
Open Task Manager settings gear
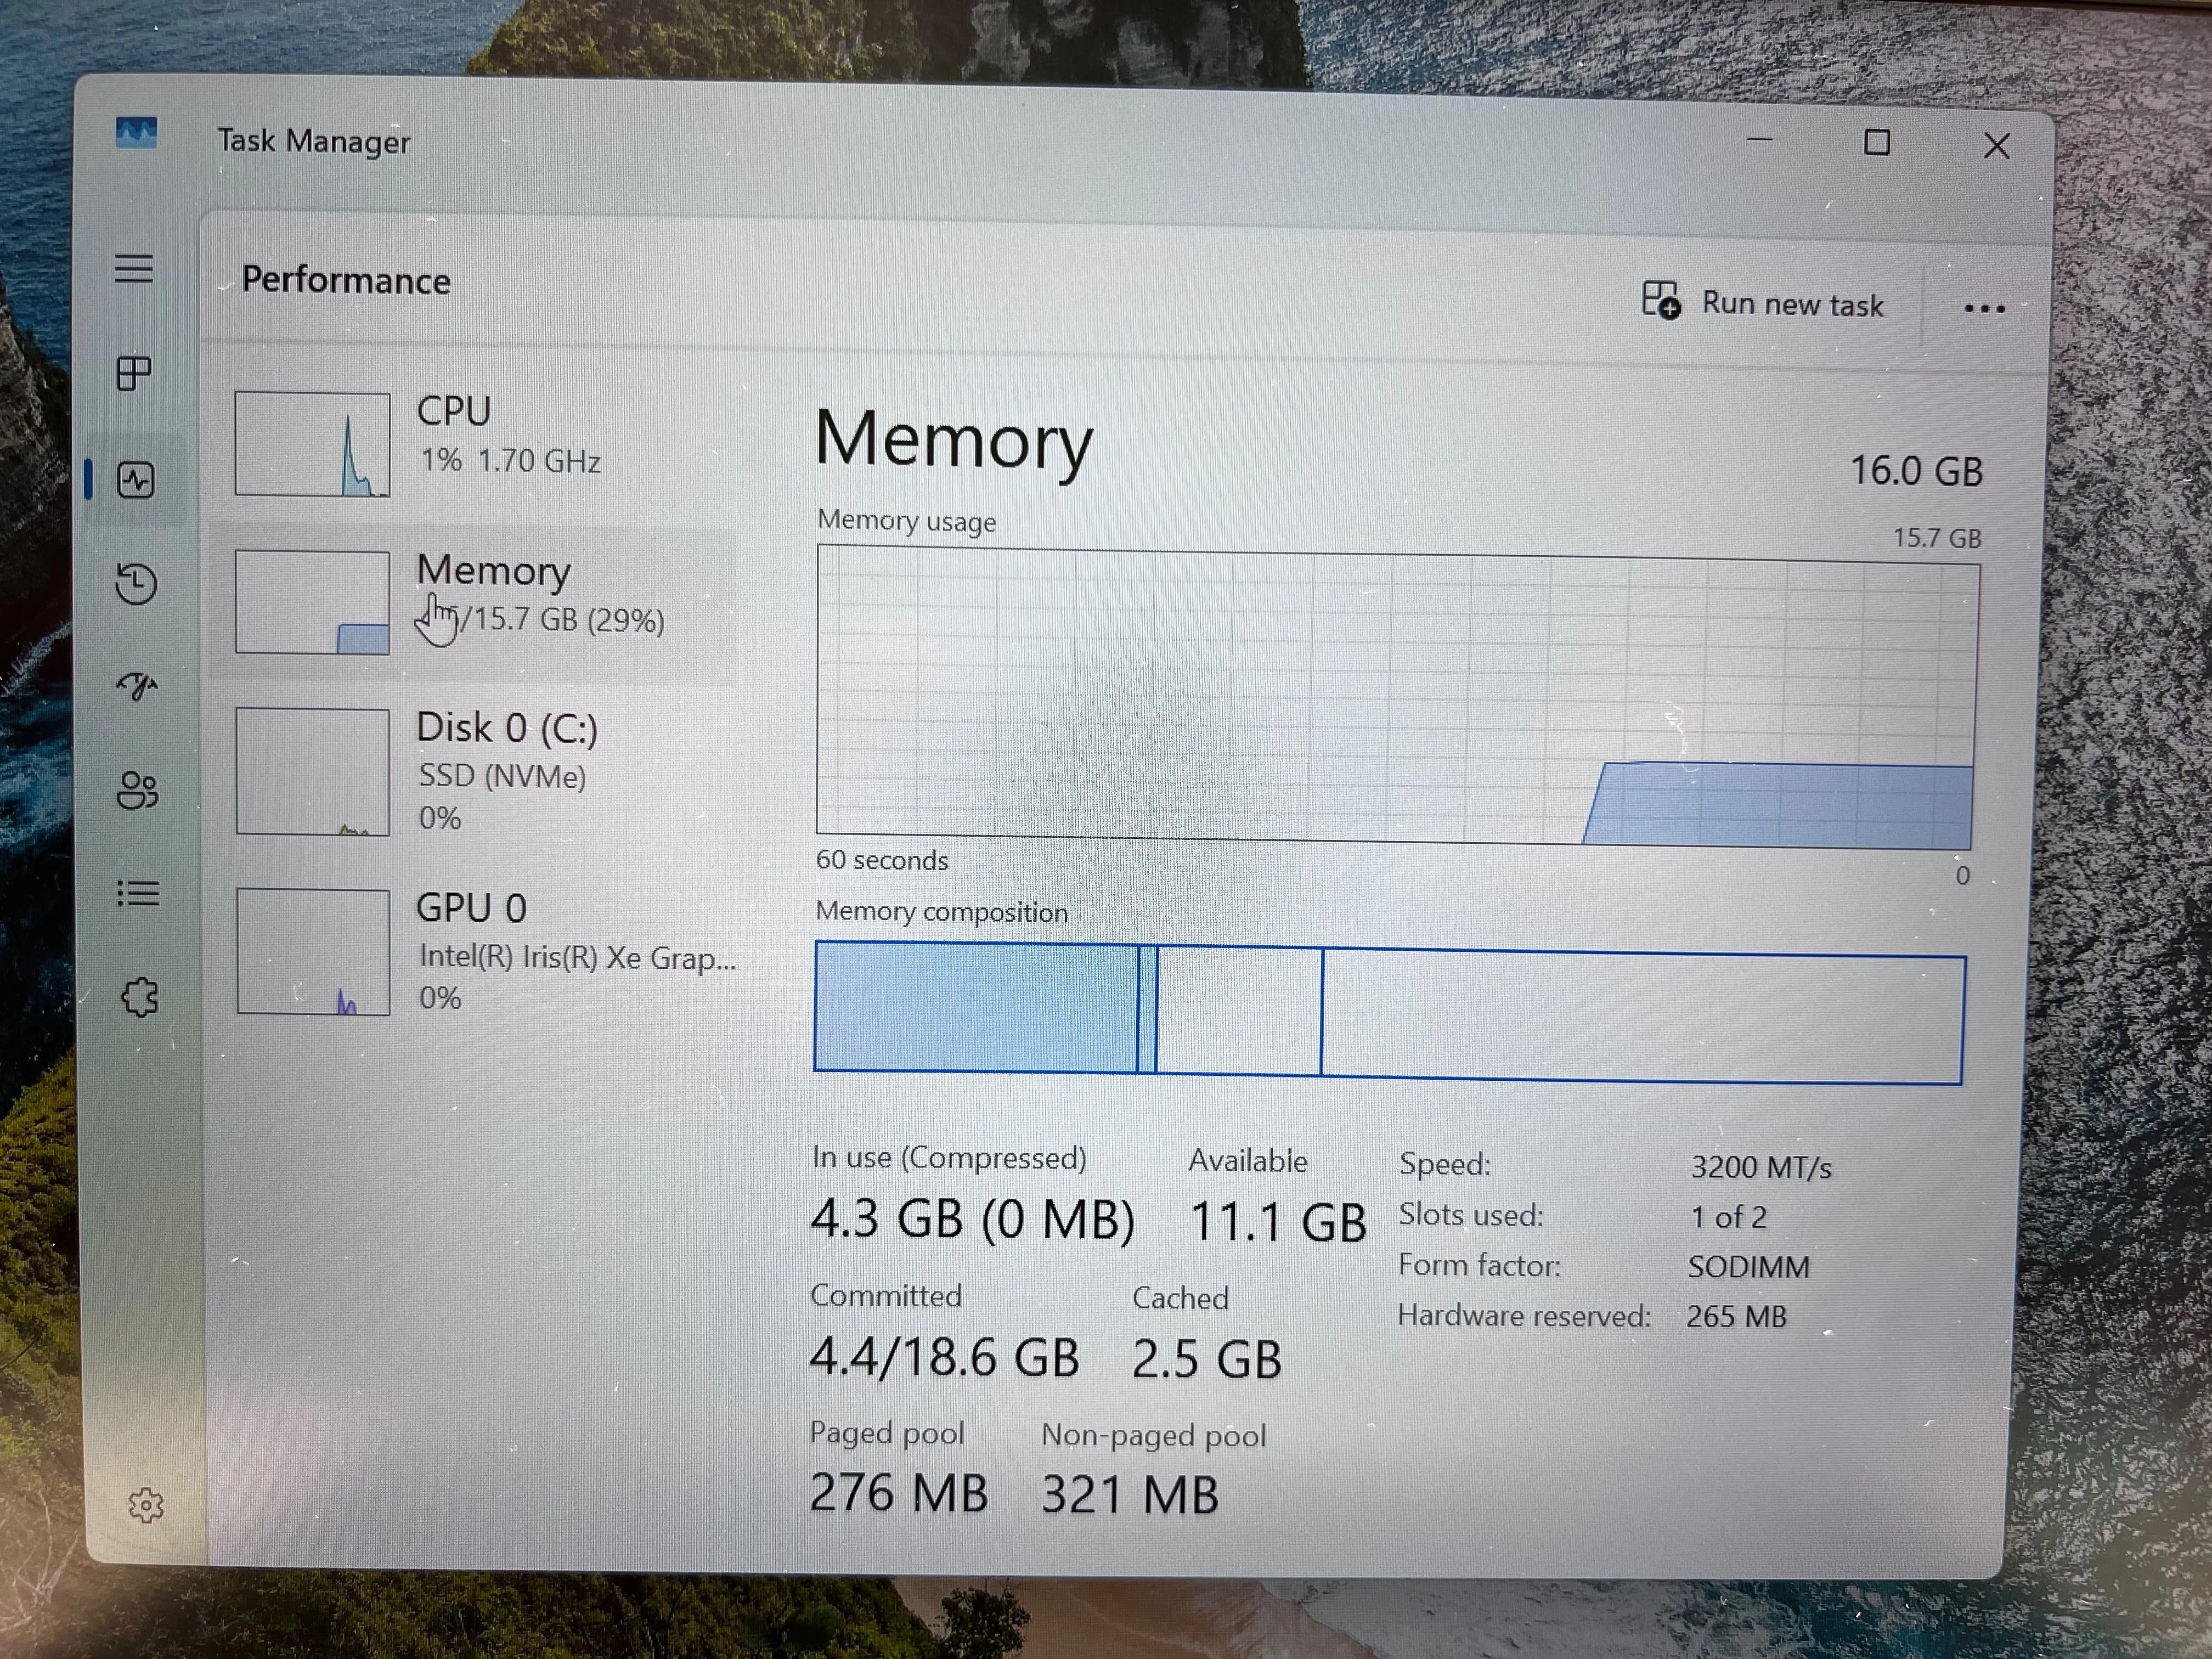pyautogui.click(x=146, y=1505)
